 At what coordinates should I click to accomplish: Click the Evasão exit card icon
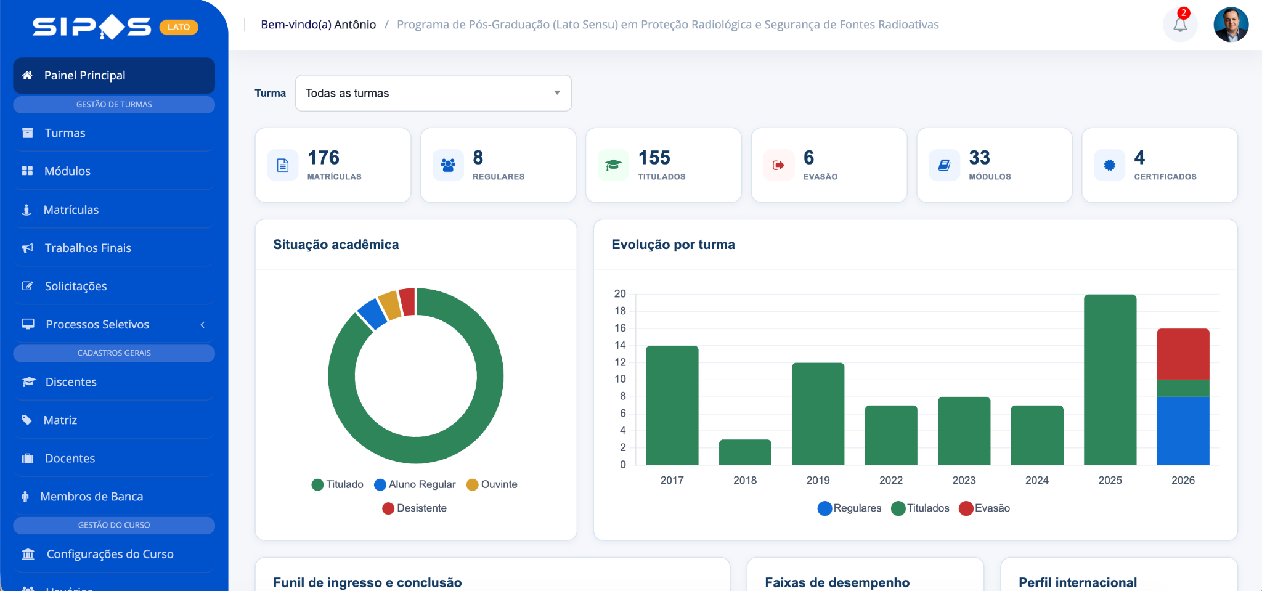[779, 165]
